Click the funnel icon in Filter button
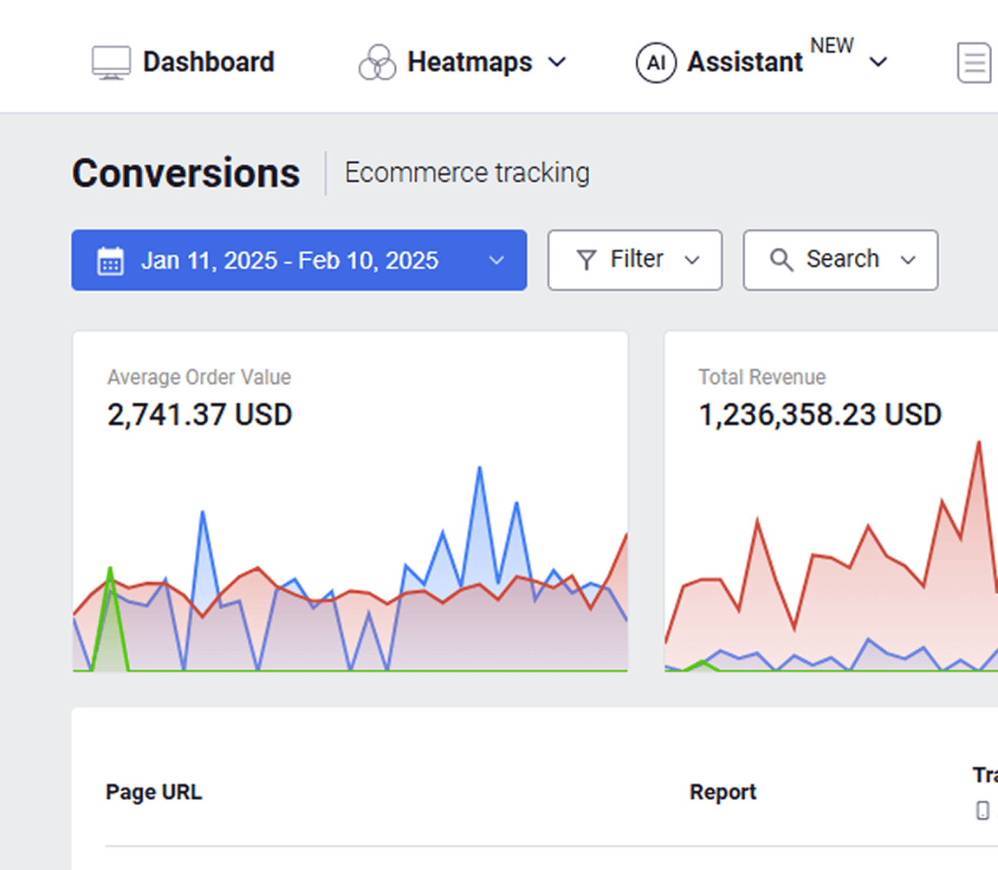The height and width of the screenshot is (870, 998). tap(586, 260)
